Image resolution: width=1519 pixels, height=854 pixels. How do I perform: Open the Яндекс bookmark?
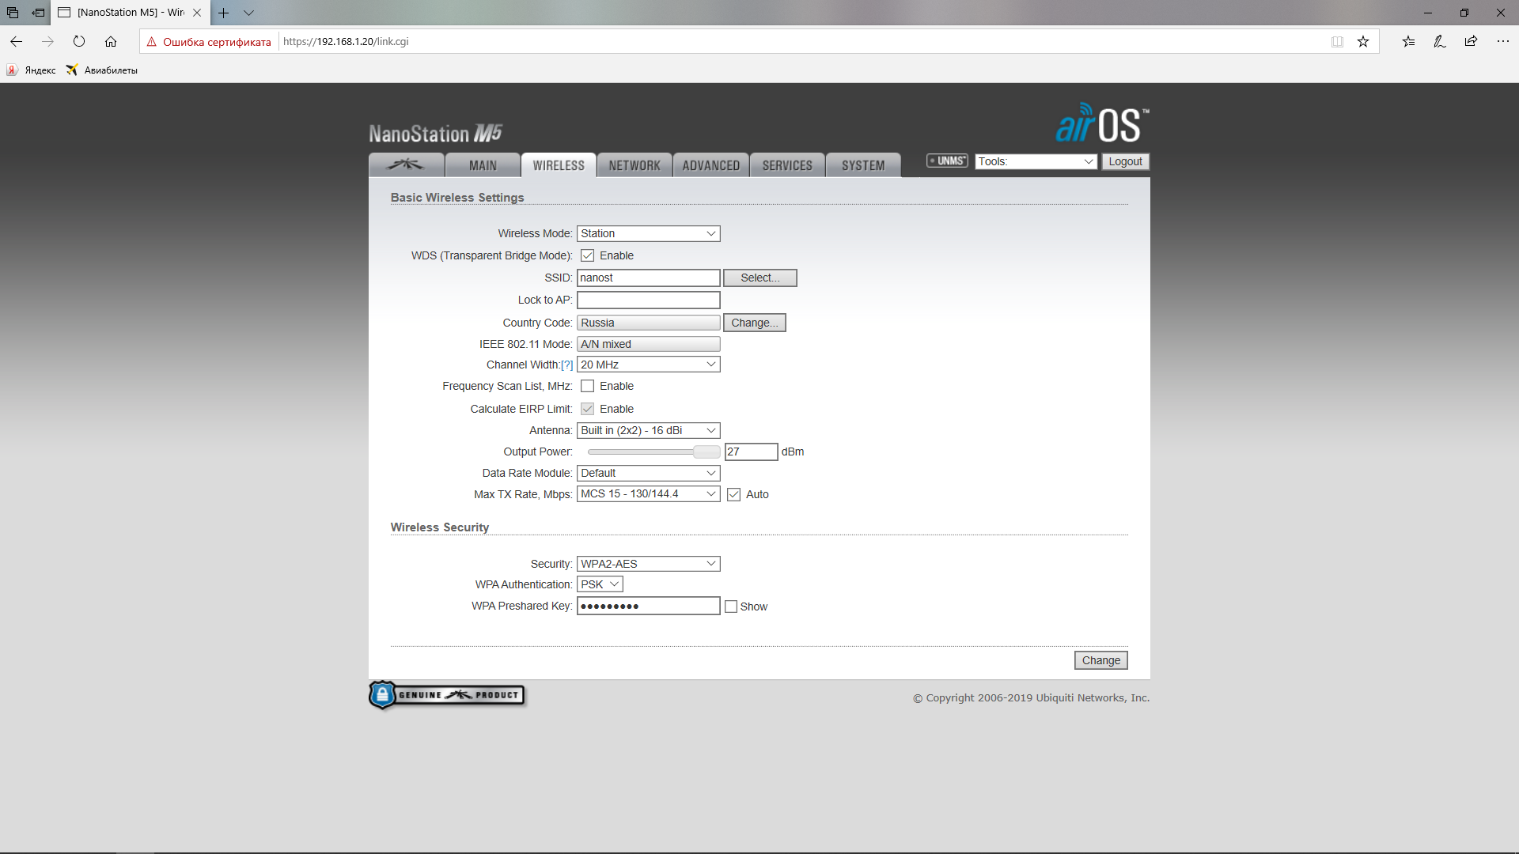(x=32, y=70)
